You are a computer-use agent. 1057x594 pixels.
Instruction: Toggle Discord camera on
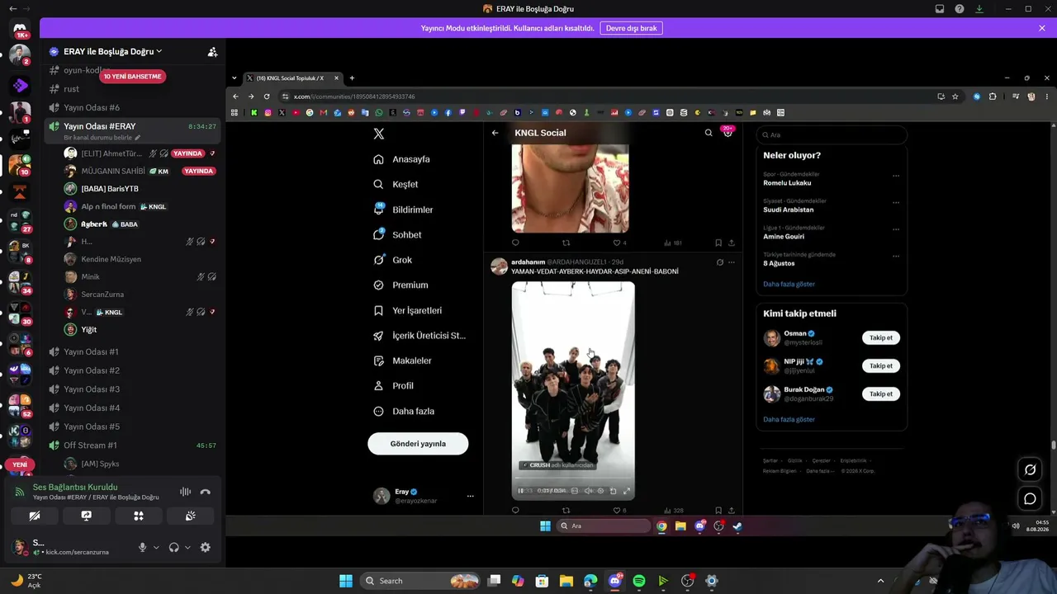[x=35, y=516]
